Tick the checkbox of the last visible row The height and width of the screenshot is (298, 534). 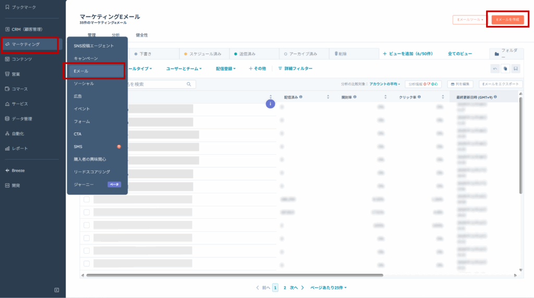(x=87, y=264)
